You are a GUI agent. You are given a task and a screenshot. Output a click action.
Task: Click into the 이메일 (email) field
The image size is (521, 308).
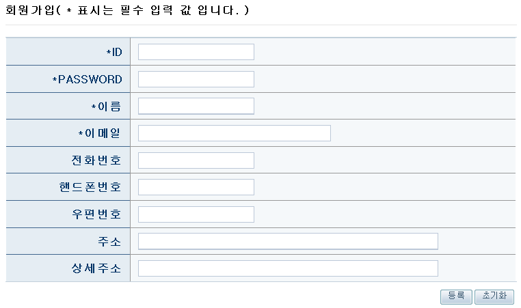234,133
